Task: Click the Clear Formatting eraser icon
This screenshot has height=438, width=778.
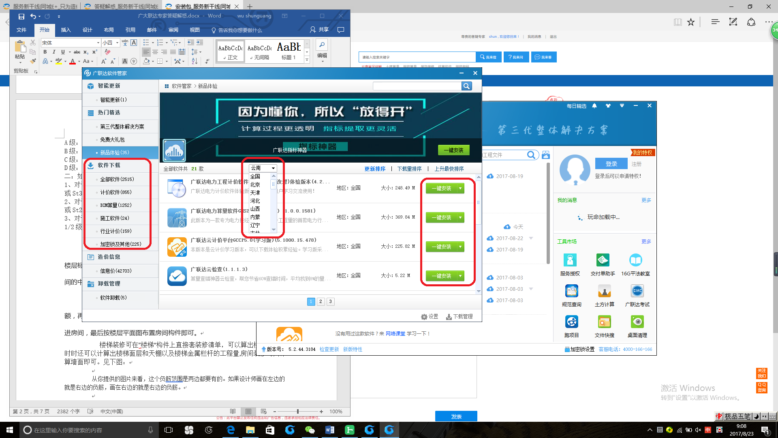Action: (107, 52)
